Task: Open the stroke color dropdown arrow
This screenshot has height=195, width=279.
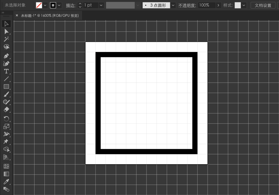Action: coord(59,5)
